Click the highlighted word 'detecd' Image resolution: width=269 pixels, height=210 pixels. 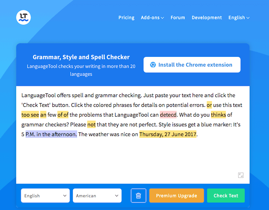pyautogui.click(x=168, y=115)
